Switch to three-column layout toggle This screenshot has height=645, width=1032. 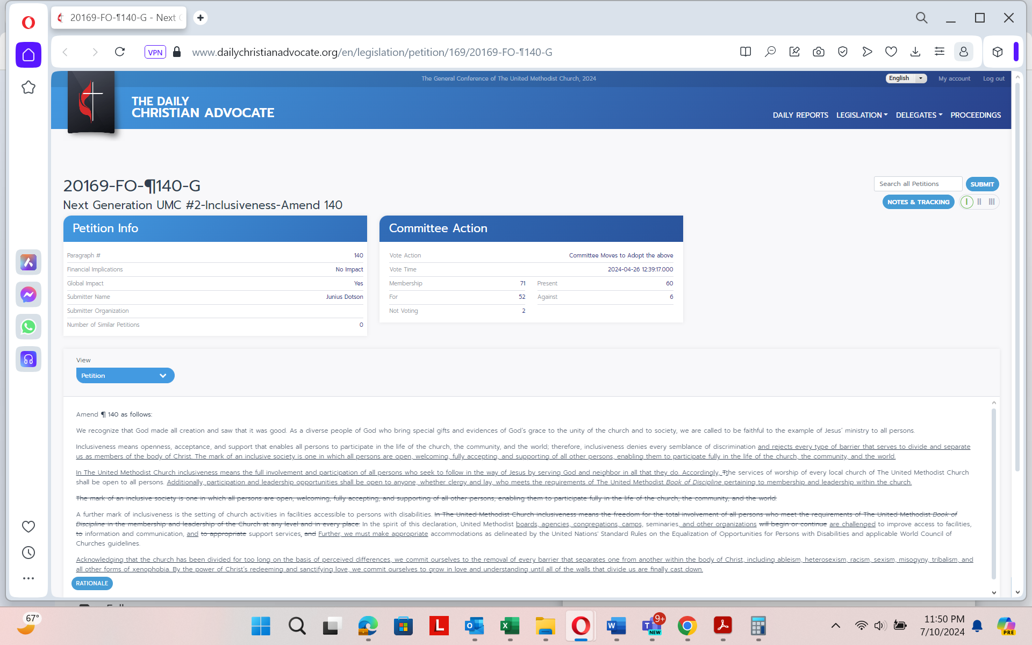pyautogui.click(x=992, y=202)
